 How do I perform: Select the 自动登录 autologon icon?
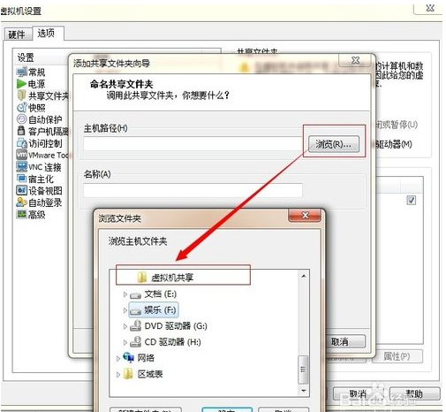coord(22,202)
